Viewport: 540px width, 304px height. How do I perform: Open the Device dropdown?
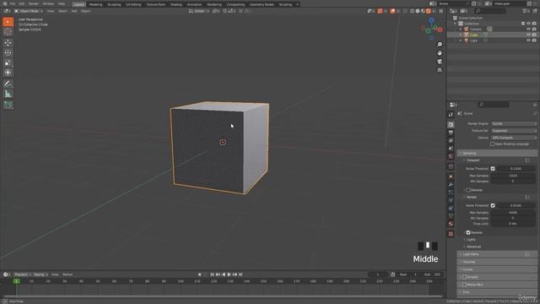[514, 138]
